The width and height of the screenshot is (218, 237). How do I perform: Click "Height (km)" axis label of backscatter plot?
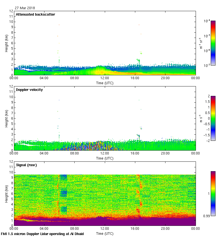coord(6,43)
